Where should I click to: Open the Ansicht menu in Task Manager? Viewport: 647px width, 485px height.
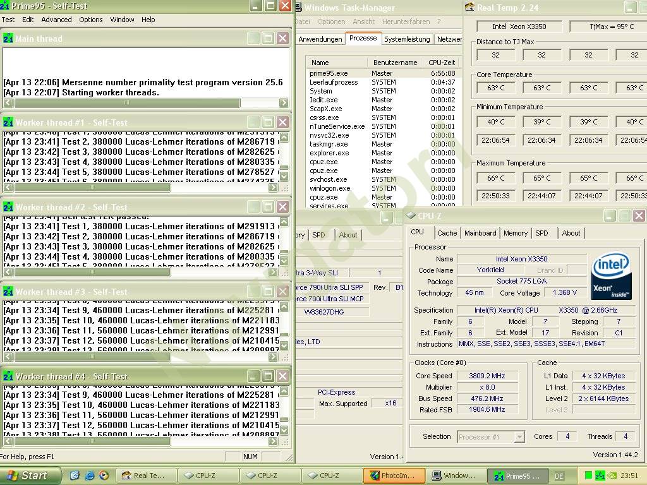click(363, 21)
